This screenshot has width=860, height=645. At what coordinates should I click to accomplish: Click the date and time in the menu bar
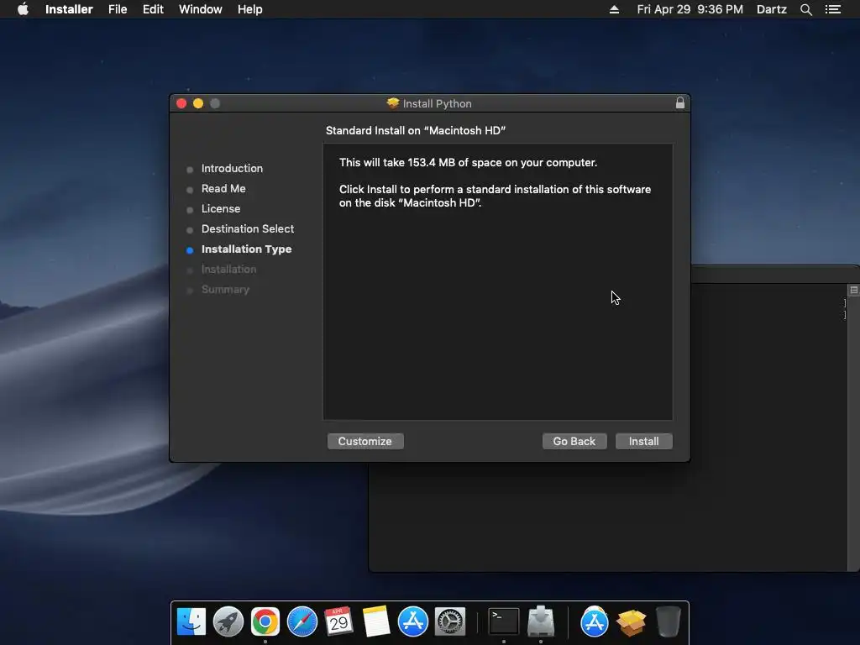(690, 9)
